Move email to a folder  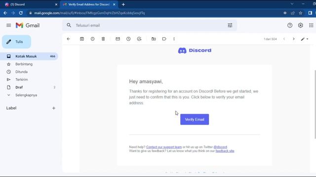tap(154, 39)
